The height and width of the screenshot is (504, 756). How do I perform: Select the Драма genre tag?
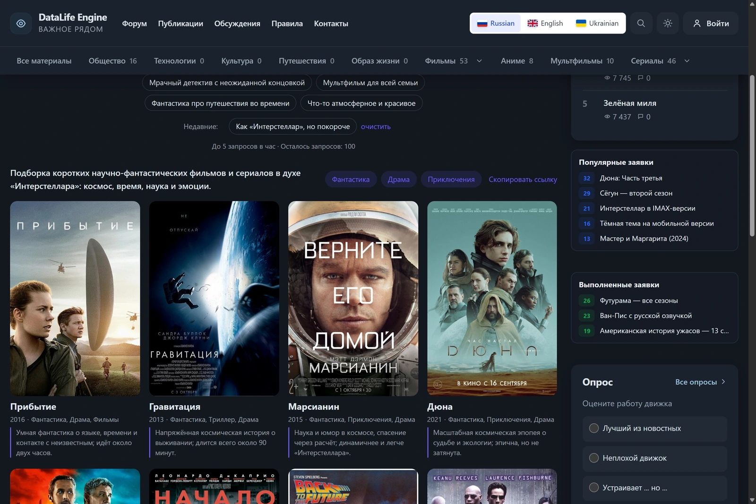tap(399, 179)
